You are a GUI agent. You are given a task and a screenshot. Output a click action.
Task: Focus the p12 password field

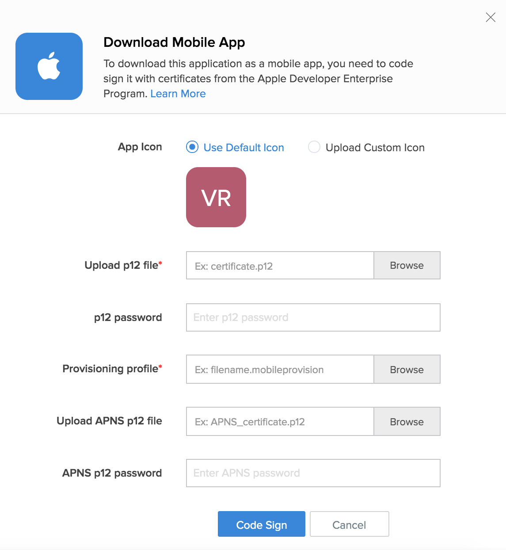tap(313, 317)
